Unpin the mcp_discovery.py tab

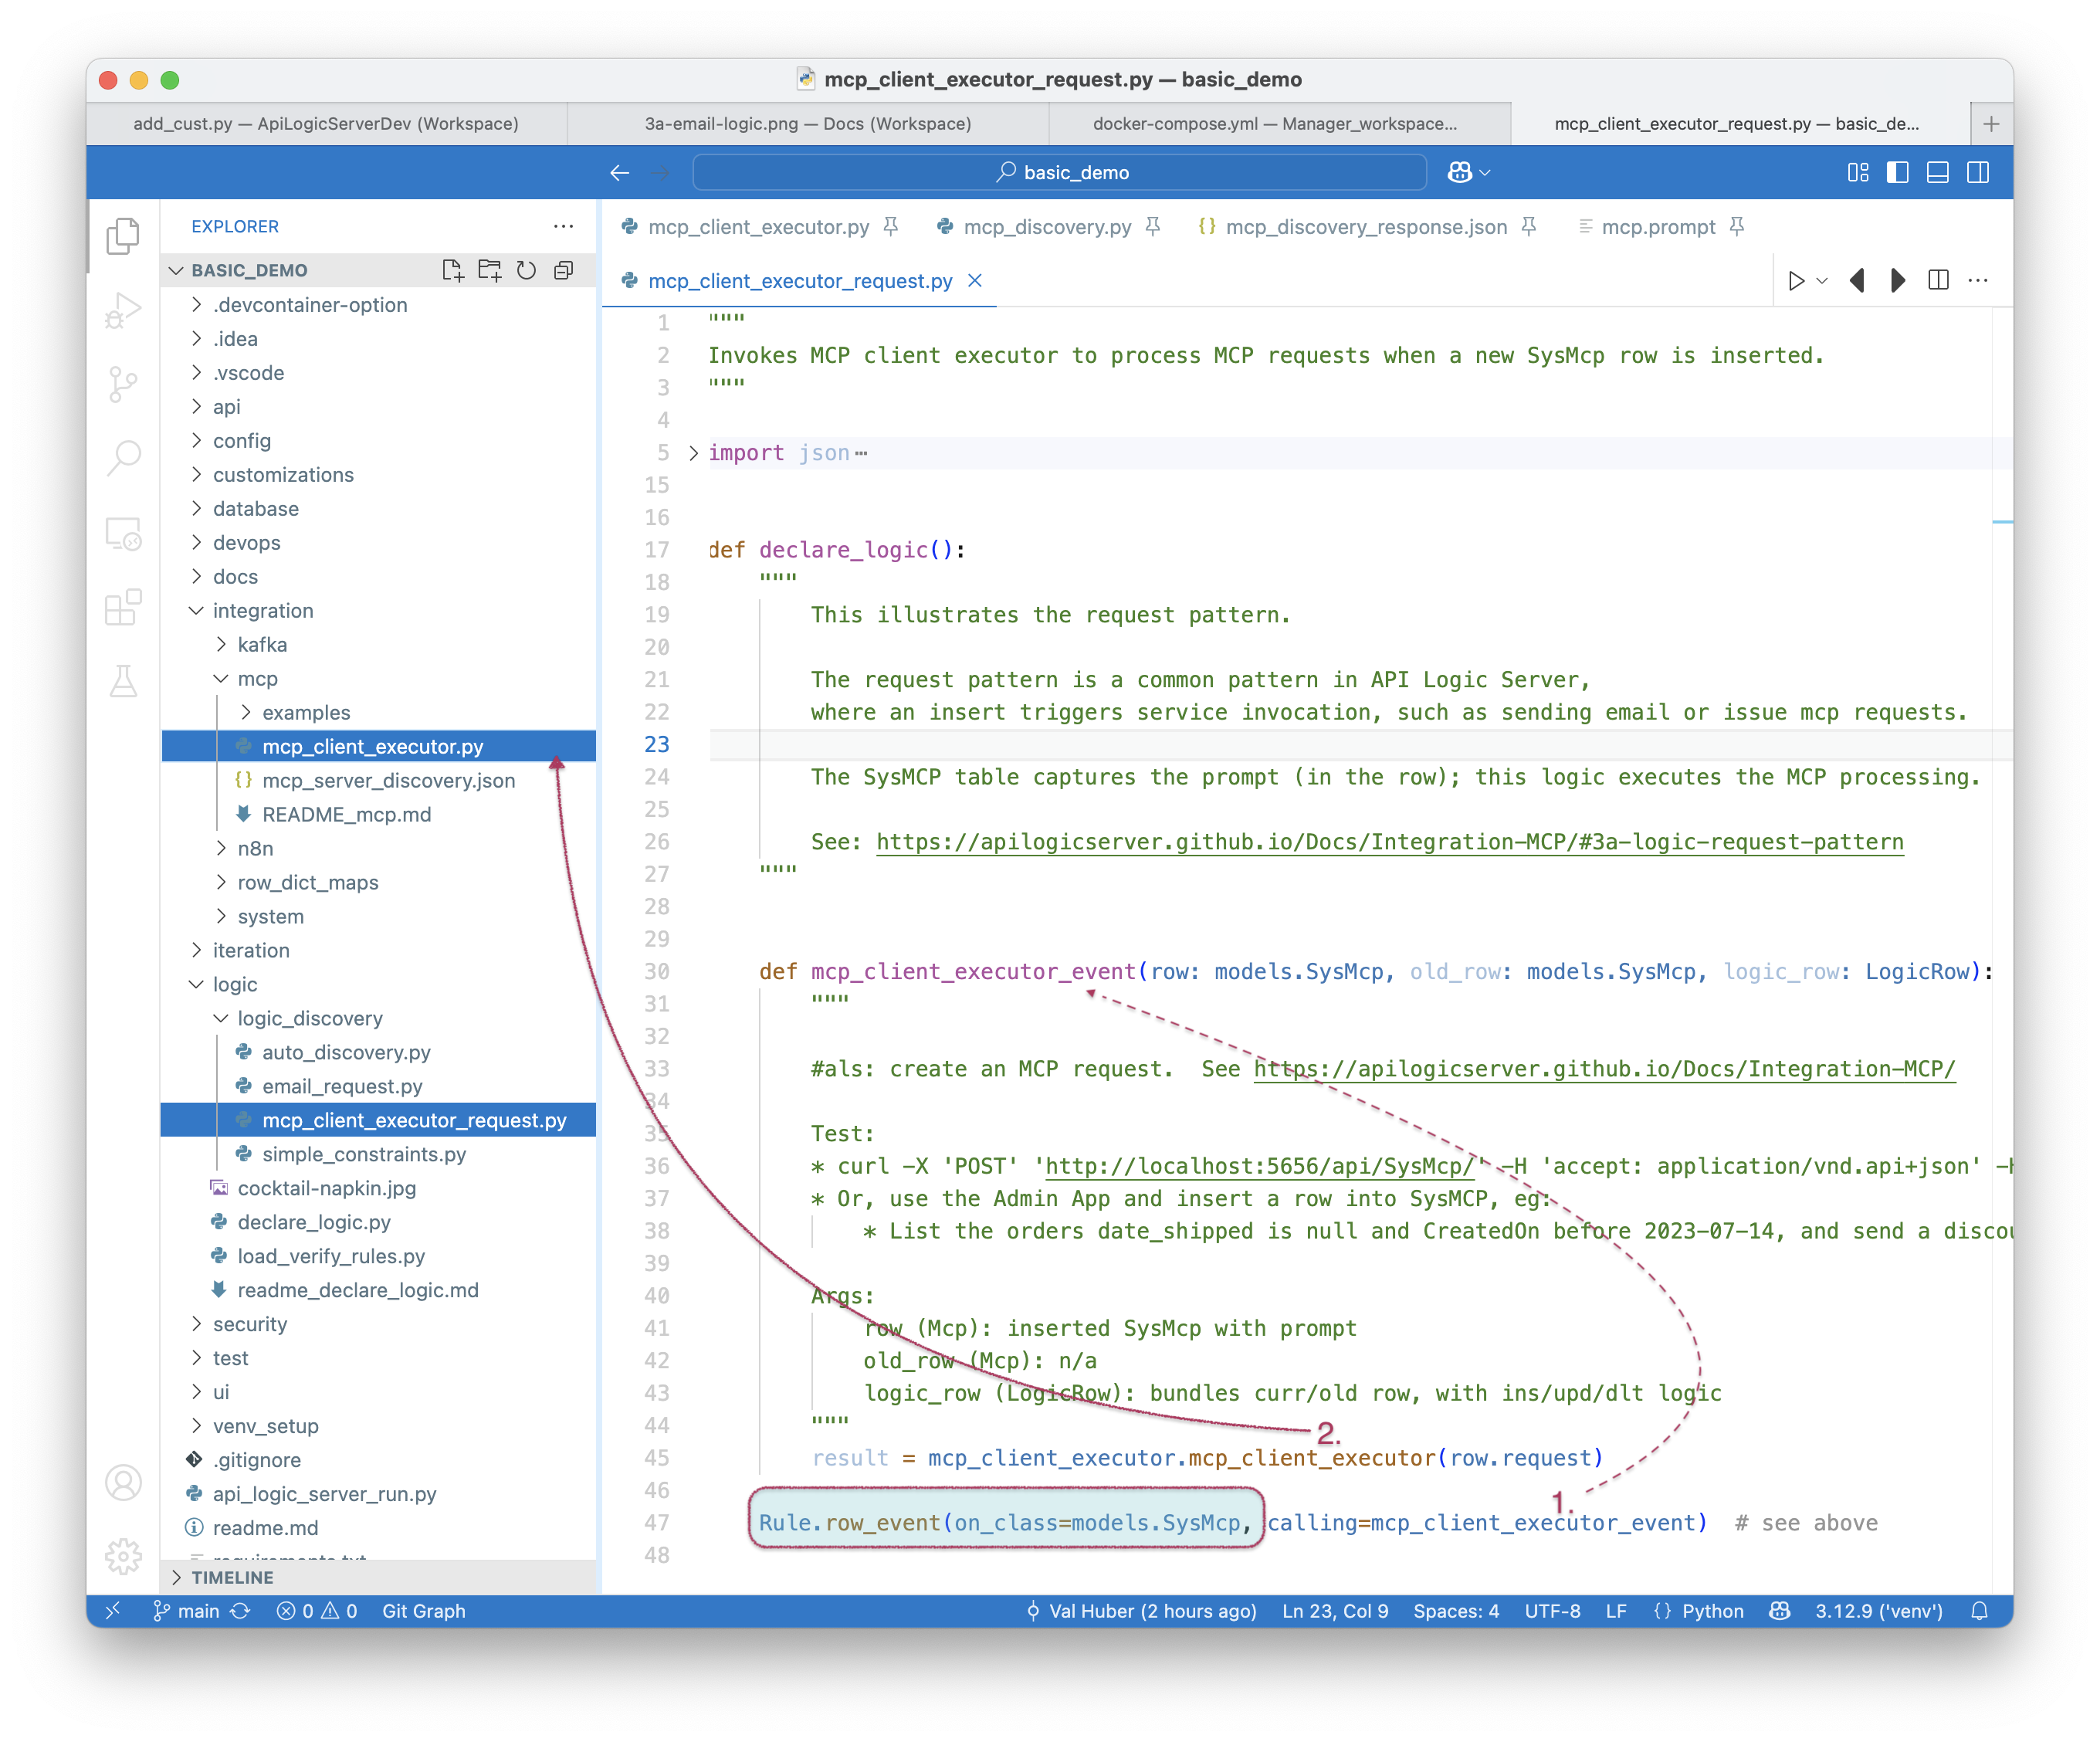point(1152,227)
